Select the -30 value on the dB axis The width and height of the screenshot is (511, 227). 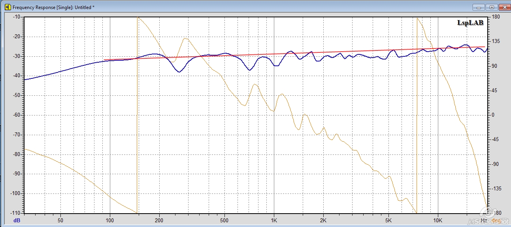pos(16,56)
